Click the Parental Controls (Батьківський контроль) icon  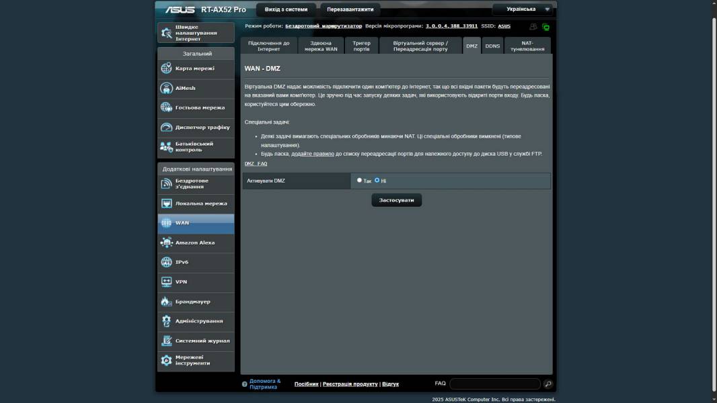click(167, 146)
